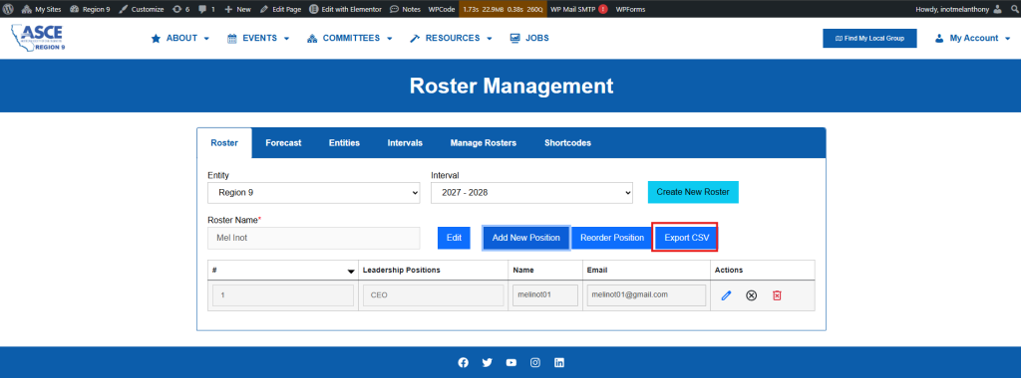Open WP Mail SMTP alert item

[579, 9]
